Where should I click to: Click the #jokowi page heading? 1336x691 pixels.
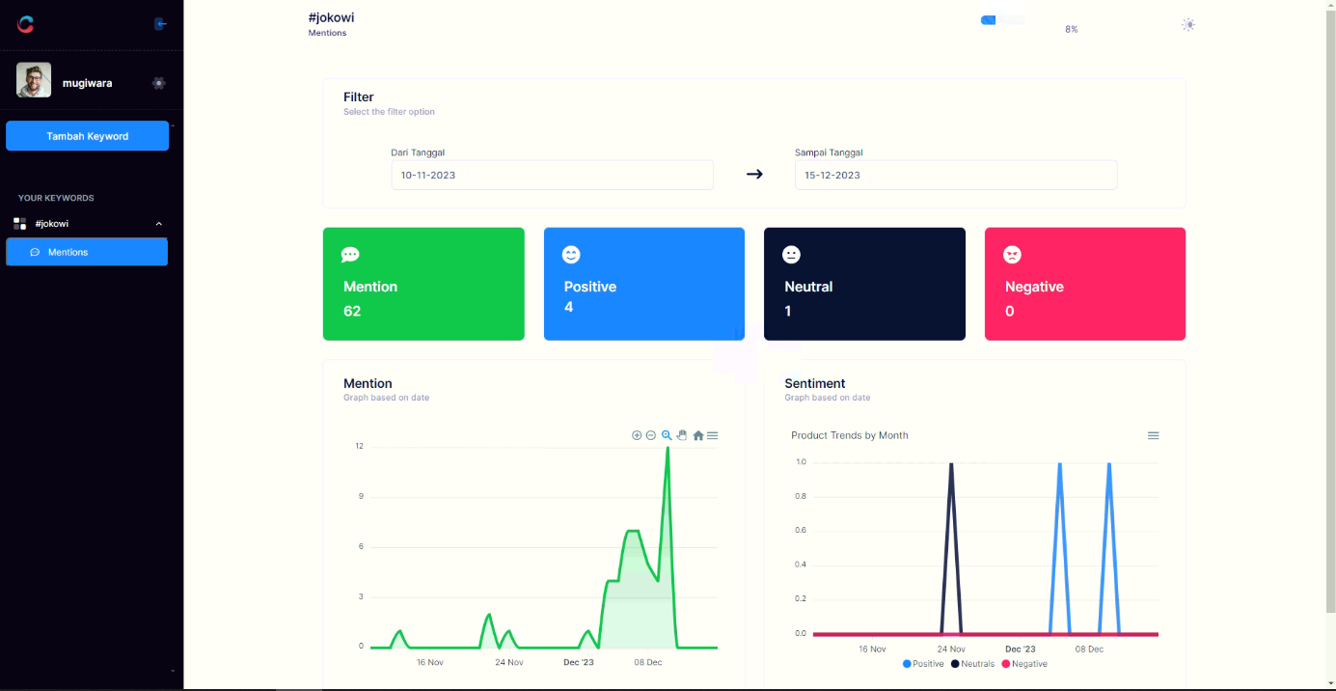331,17
